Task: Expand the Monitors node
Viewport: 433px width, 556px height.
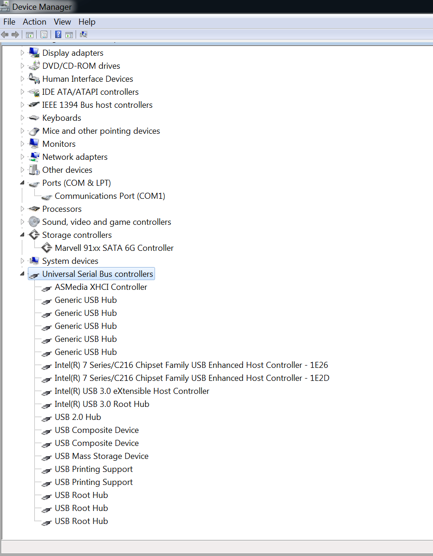Action: (22, 144)
